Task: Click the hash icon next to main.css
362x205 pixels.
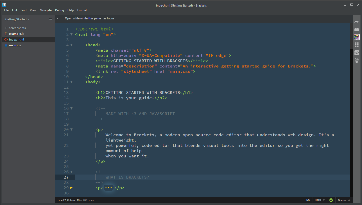Action: (x=6, y=45)
